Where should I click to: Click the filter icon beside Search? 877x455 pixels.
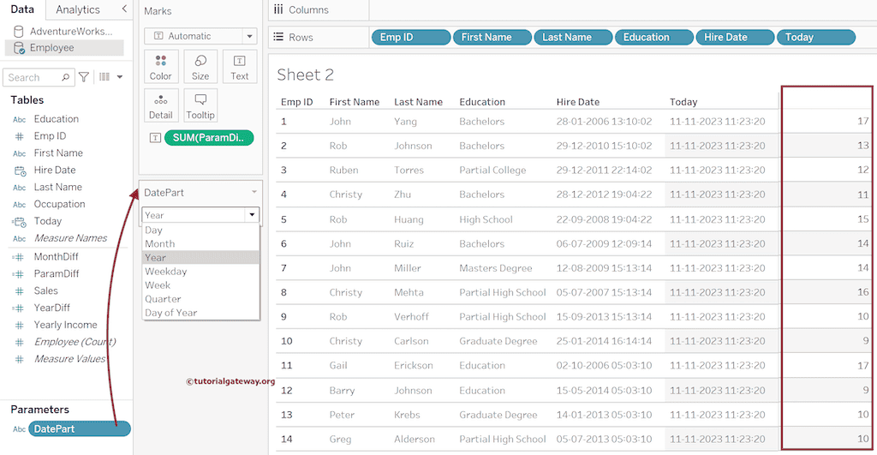coord(84,77)
